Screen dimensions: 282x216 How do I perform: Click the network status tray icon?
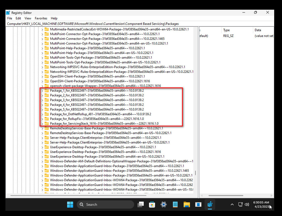[x=240, y=204]
